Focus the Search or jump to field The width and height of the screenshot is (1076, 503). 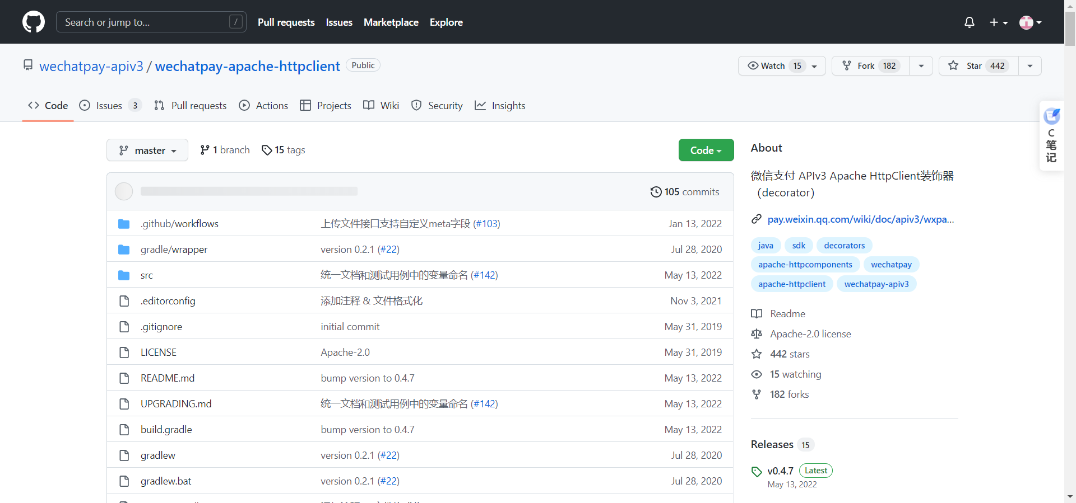(151, 22)
